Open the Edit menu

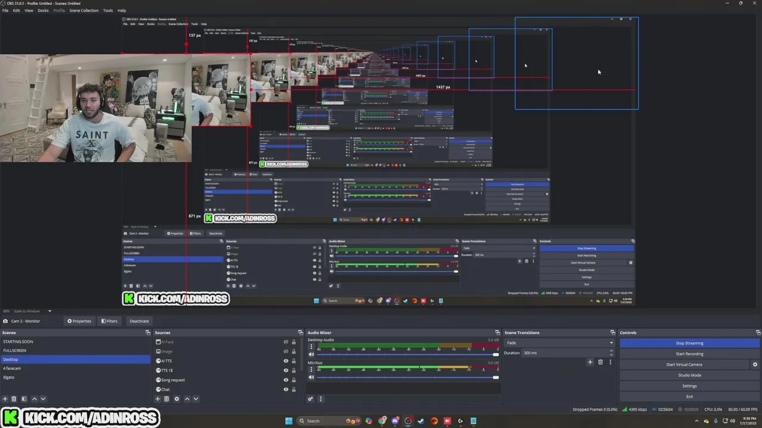tap(17, 10)
